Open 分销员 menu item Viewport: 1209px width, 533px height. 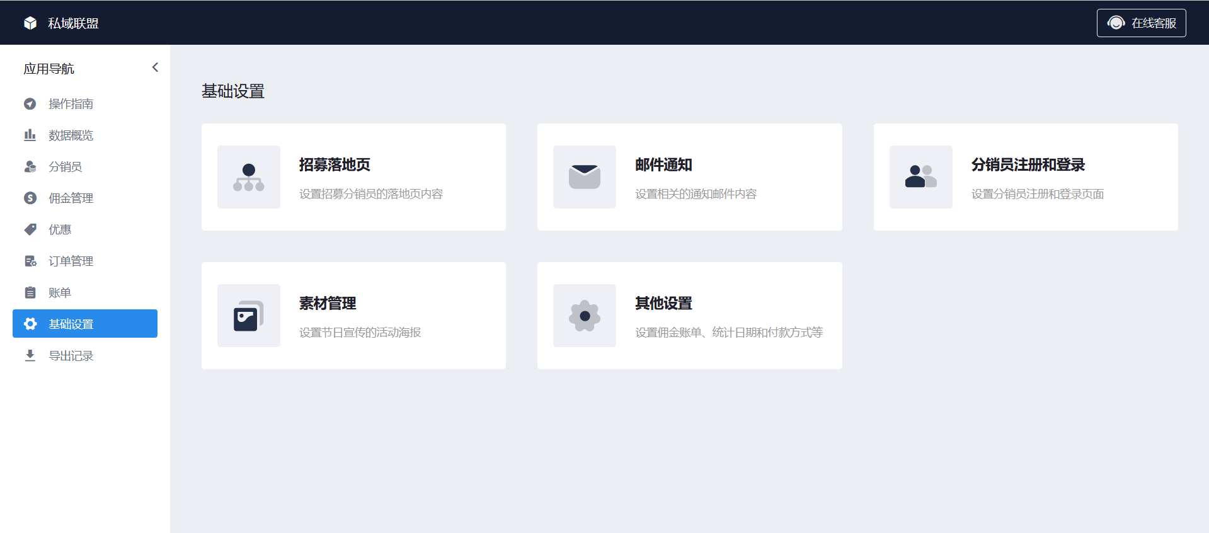coord(85,166)
